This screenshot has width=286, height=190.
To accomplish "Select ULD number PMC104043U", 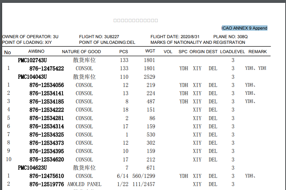I will click(32, 77).
